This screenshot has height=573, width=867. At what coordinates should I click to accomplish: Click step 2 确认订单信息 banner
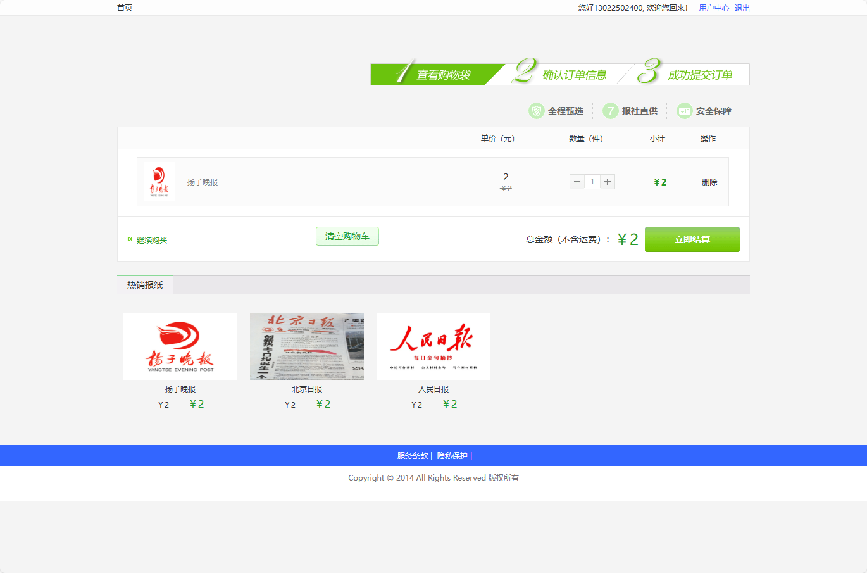[563, 73]
